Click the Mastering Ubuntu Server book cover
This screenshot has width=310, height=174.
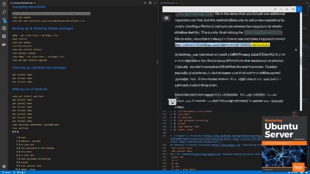click(284, 144)
